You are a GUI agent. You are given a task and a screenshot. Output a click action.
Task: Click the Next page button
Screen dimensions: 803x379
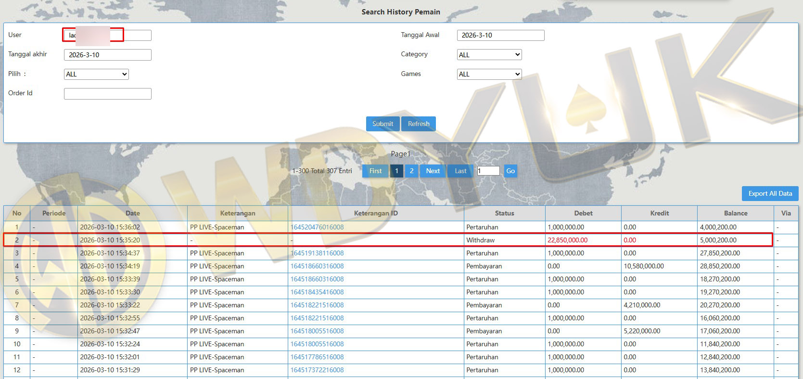433,171
